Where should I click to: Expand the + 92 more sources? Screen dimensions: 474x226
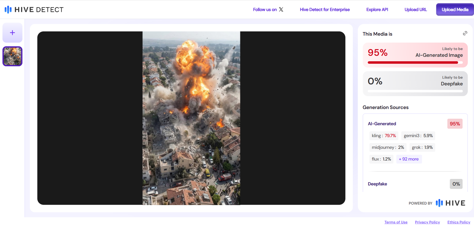coord(409,159)
